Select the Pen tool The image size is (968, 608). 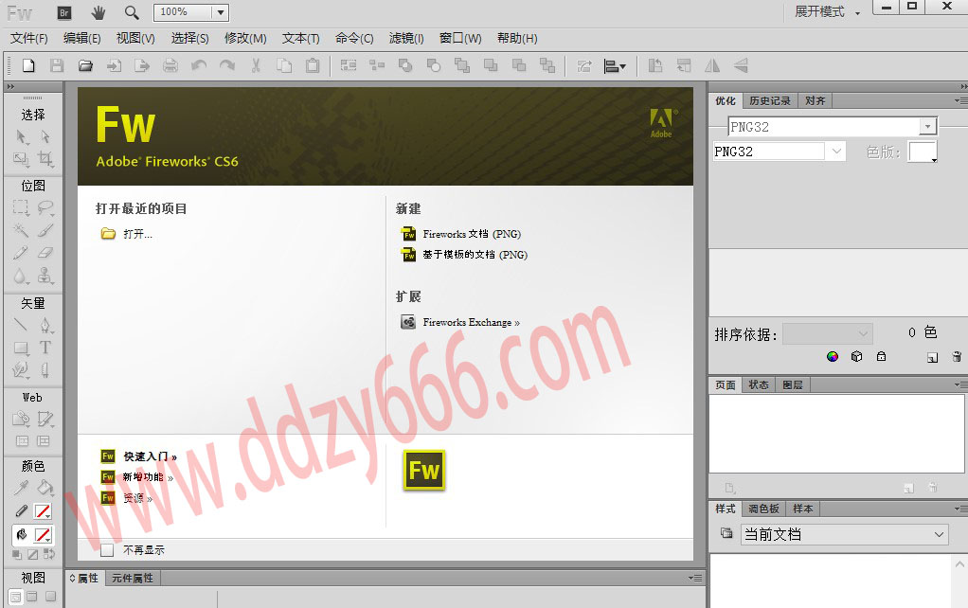click(45, 325)
